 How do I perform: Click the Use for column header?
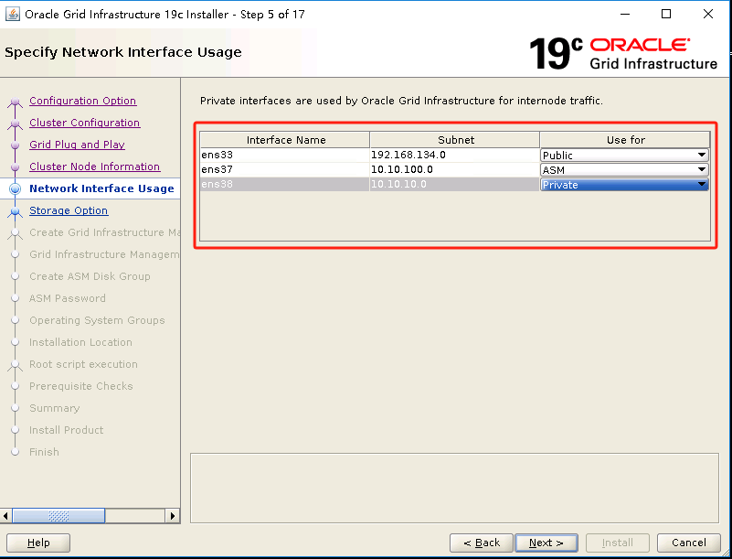pyautogui.click(x=625, y=140)
